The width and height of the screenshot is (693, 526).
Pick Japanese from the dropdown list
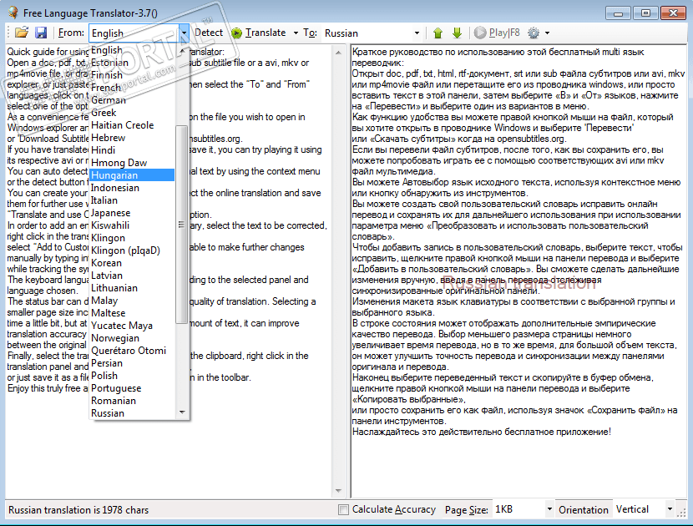point(132,213)
